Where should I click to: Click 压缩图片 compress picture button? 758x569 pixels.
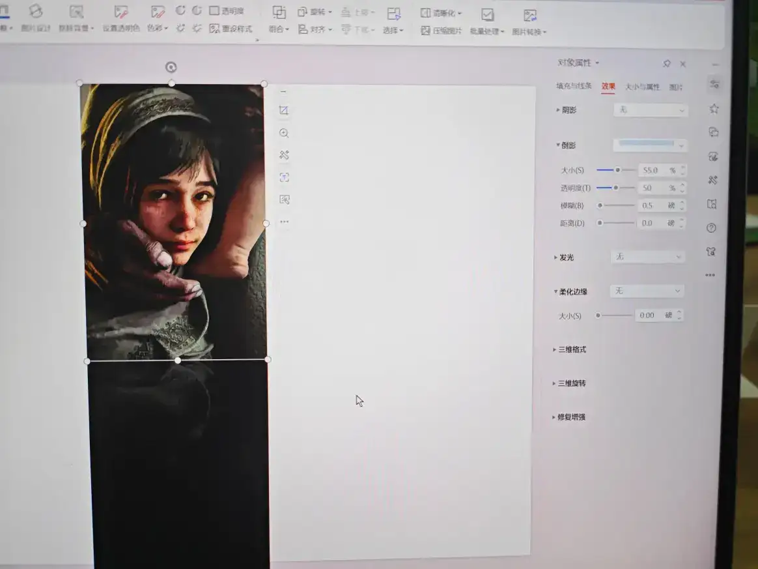441,31
